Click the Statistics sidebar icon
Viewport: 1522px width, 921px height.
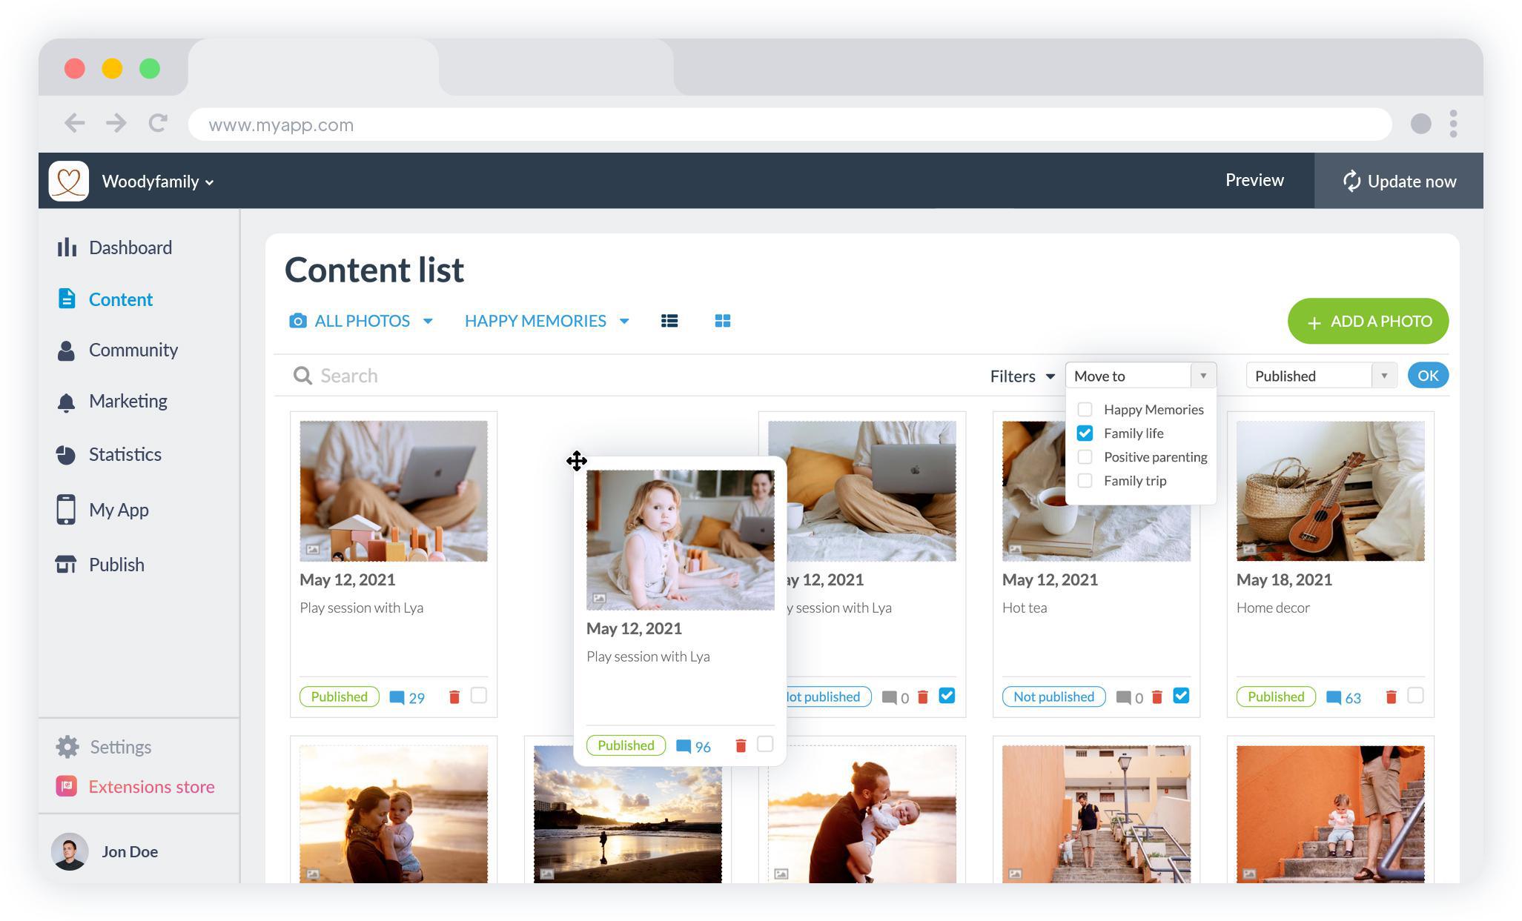pyautogui.click(x=65, y=453)
